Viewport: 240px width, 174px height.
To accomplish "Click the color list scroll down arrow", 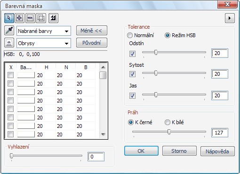I will (x=103, y=134).
